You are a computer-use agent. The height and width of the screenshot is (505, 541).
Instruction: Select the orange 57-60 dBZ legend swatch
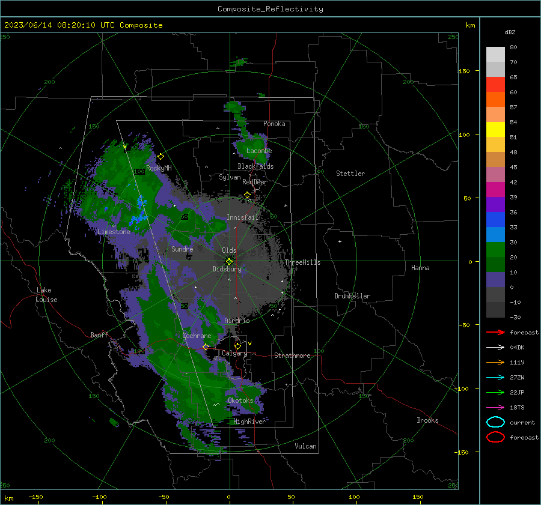pos(495,100)
